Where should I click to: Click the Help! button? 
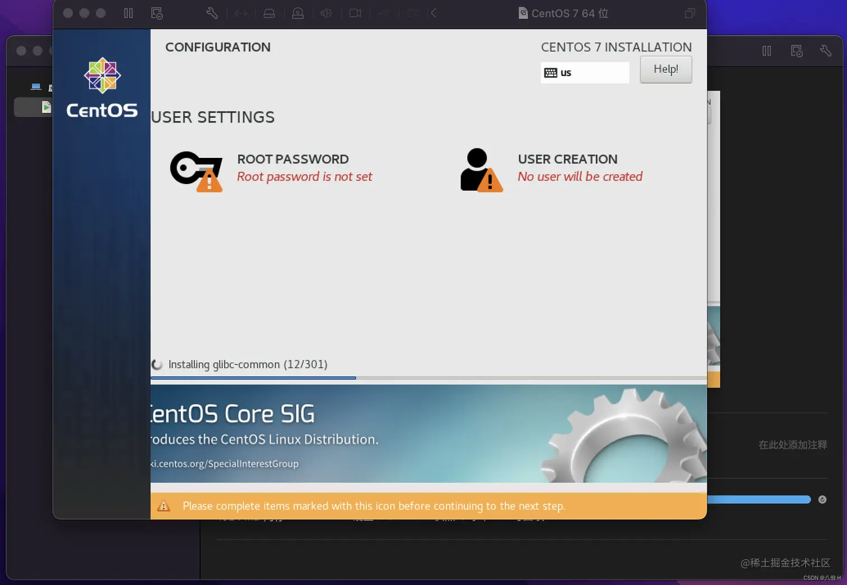tap(665, 69)
